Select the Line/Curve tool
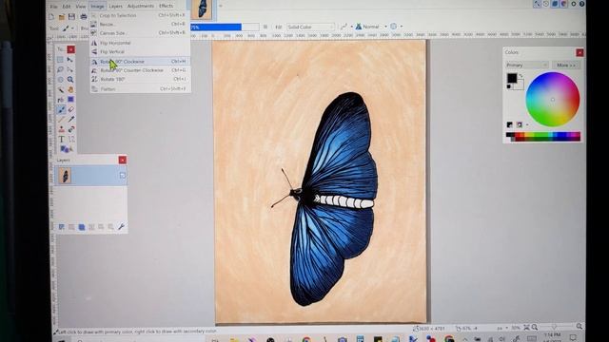Image resolution: width=609 pixels, height=342 pixels. (x=71, y=140)
